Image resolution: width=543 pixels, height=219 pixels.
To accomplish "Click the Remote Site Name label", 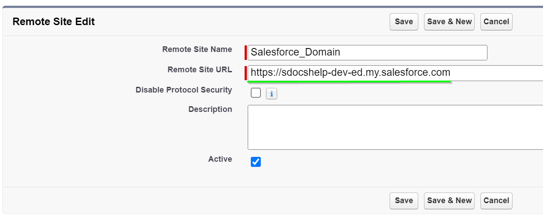I will 197,49.
